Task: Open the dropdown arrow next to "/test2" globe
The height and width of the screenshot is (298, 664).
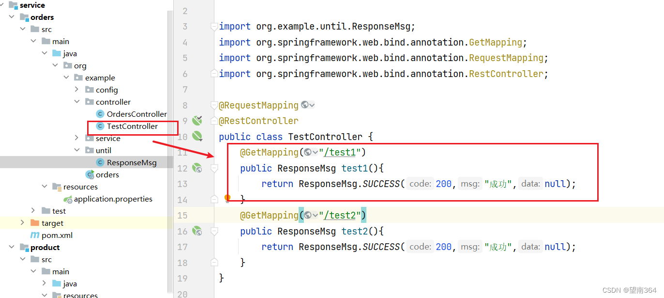Action: tap(315, 215)
